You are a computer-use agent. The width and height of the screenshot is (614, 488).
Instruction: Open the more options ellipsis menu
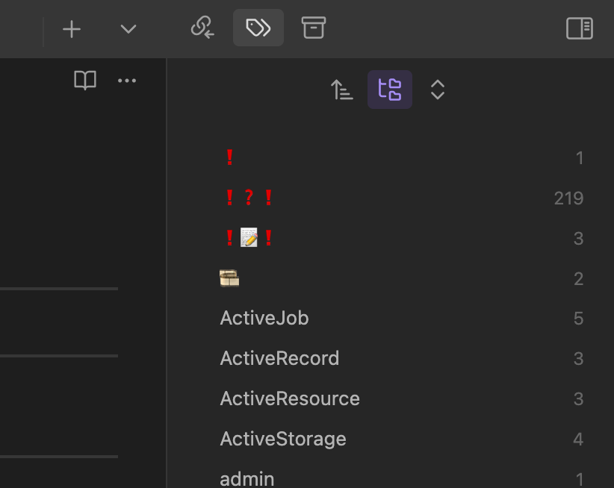click(x=127, y=81)
